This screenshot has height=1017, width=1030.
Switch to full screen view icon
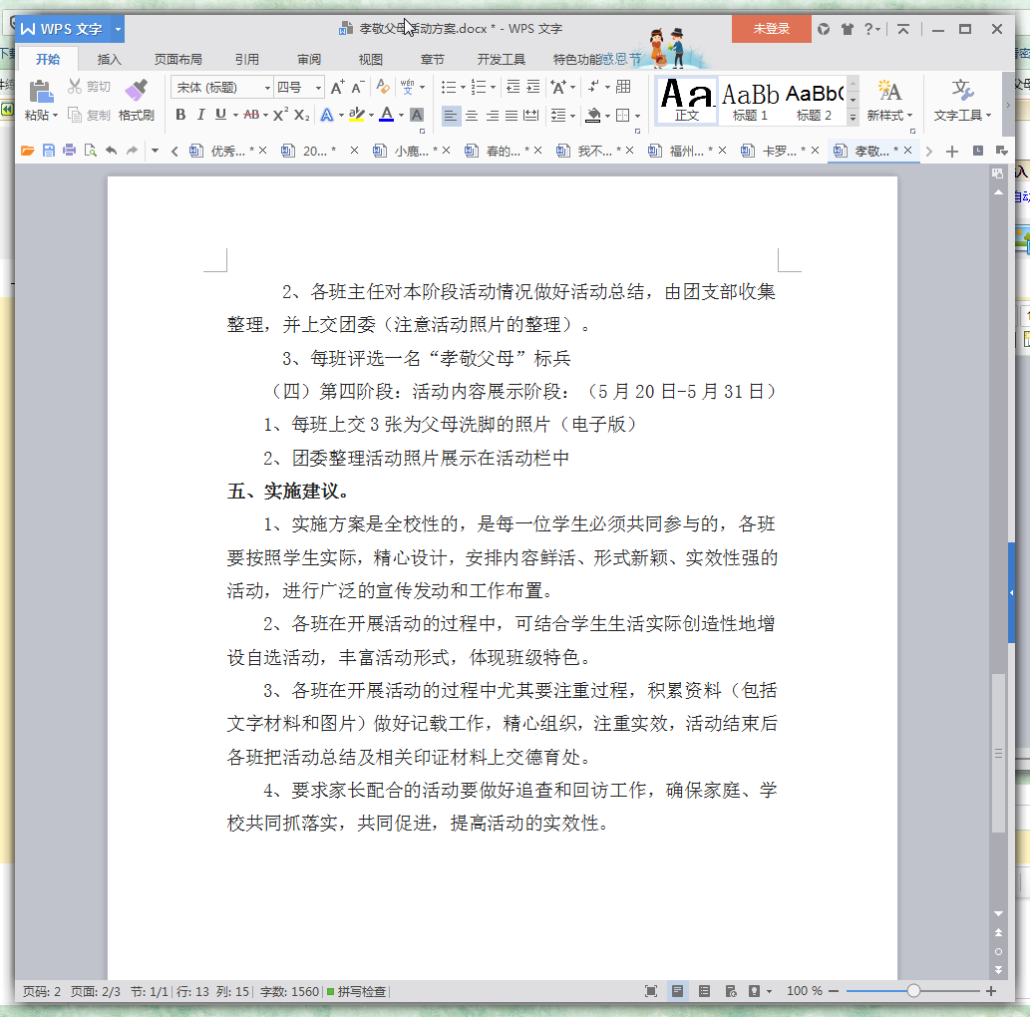tap(651, 991)
